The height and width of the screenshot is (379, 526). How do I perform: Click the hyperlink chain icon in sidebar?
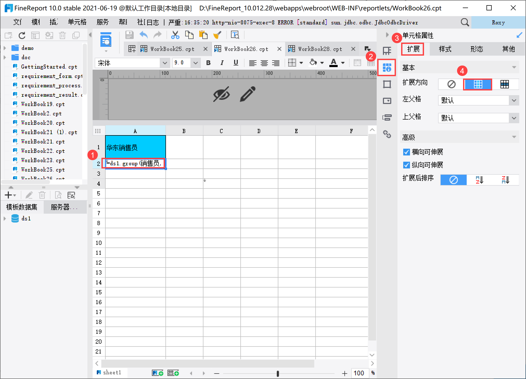387,134
